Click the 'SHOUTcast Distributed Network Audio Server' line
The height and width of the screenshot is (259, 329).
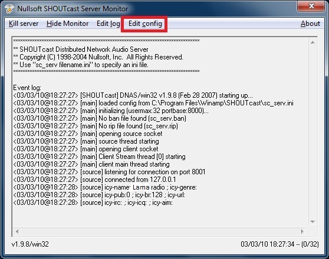(81, 49)
